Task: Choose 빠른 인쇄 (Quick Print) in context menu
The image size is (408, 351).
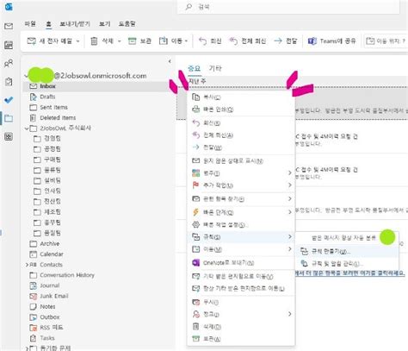Action: tap(241, 110)
